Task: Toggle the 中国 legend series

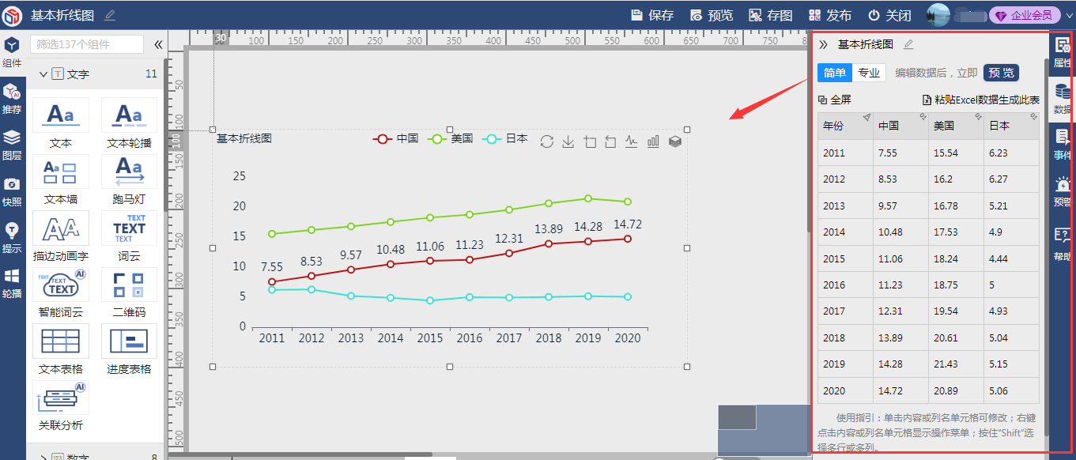Action: (x=396, y=138)
